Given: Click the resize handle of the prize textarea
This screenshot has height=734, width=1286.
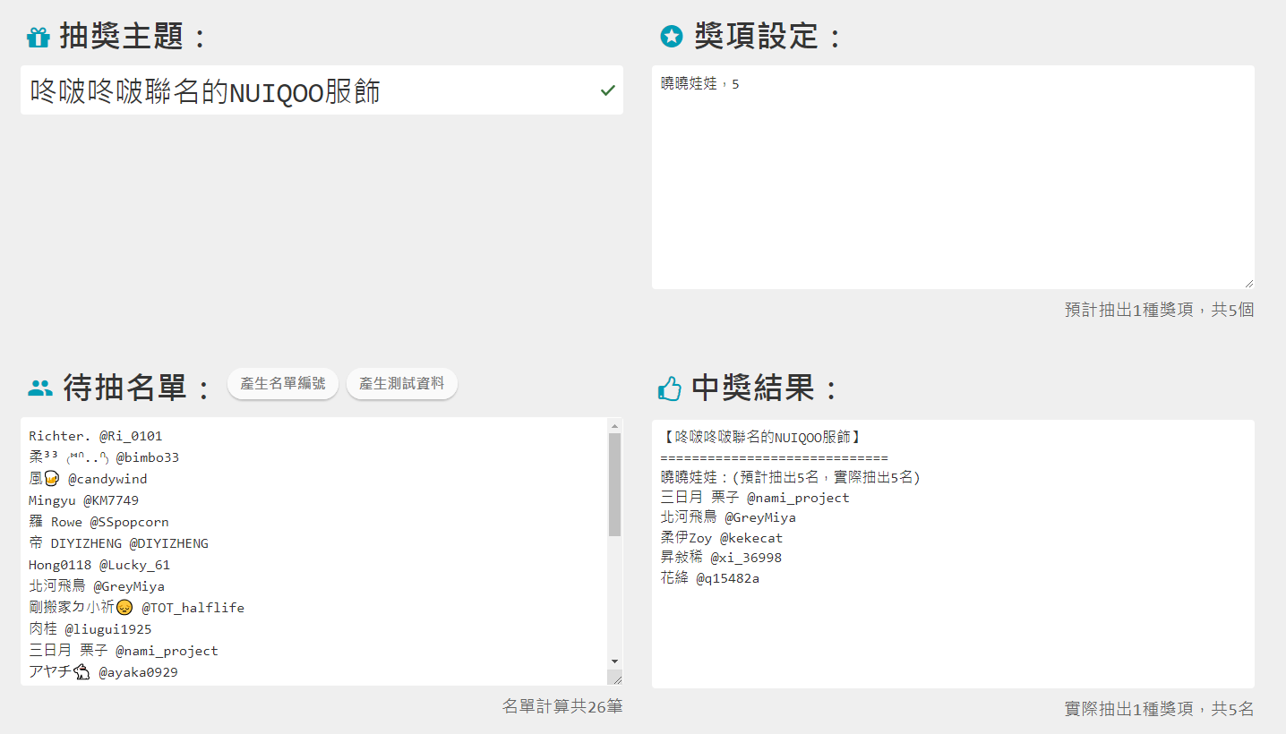Looking at the screenshot, I should 1247,282.
